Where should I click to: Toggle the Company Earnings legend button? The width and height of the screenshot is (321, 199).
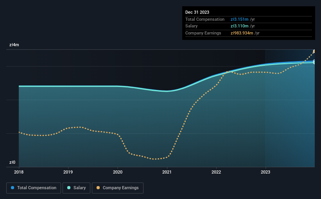118,188
